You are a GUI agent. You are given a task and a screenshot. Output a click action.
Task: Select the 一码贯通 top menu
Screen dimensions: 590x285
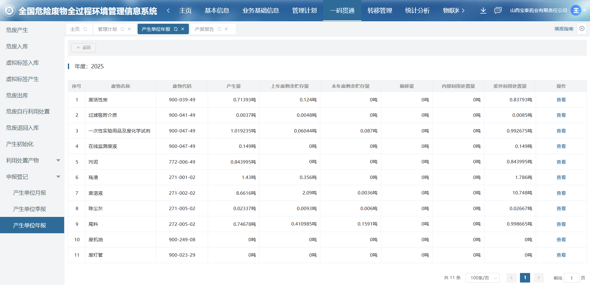342,10
